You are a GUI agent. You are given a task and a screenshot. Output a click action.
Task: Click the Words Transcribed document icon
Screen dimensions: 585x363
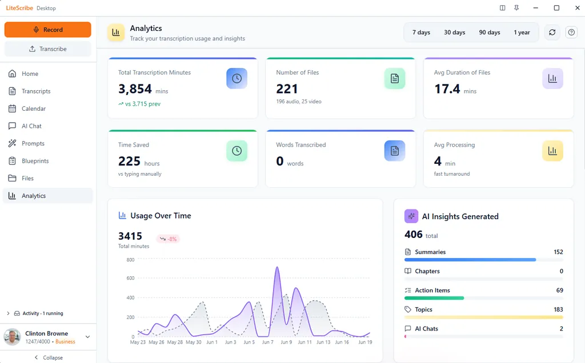tap(395, 151)
